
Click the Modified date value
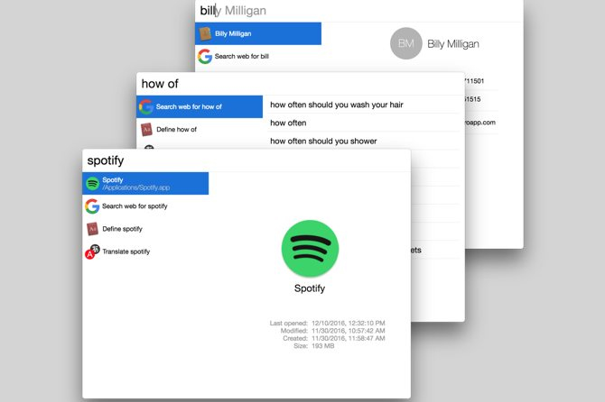[x=349, y=331]
